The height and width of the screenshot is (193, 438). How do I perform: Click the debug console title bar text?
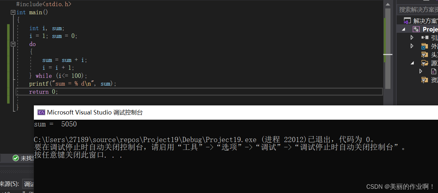pos(95,113)
